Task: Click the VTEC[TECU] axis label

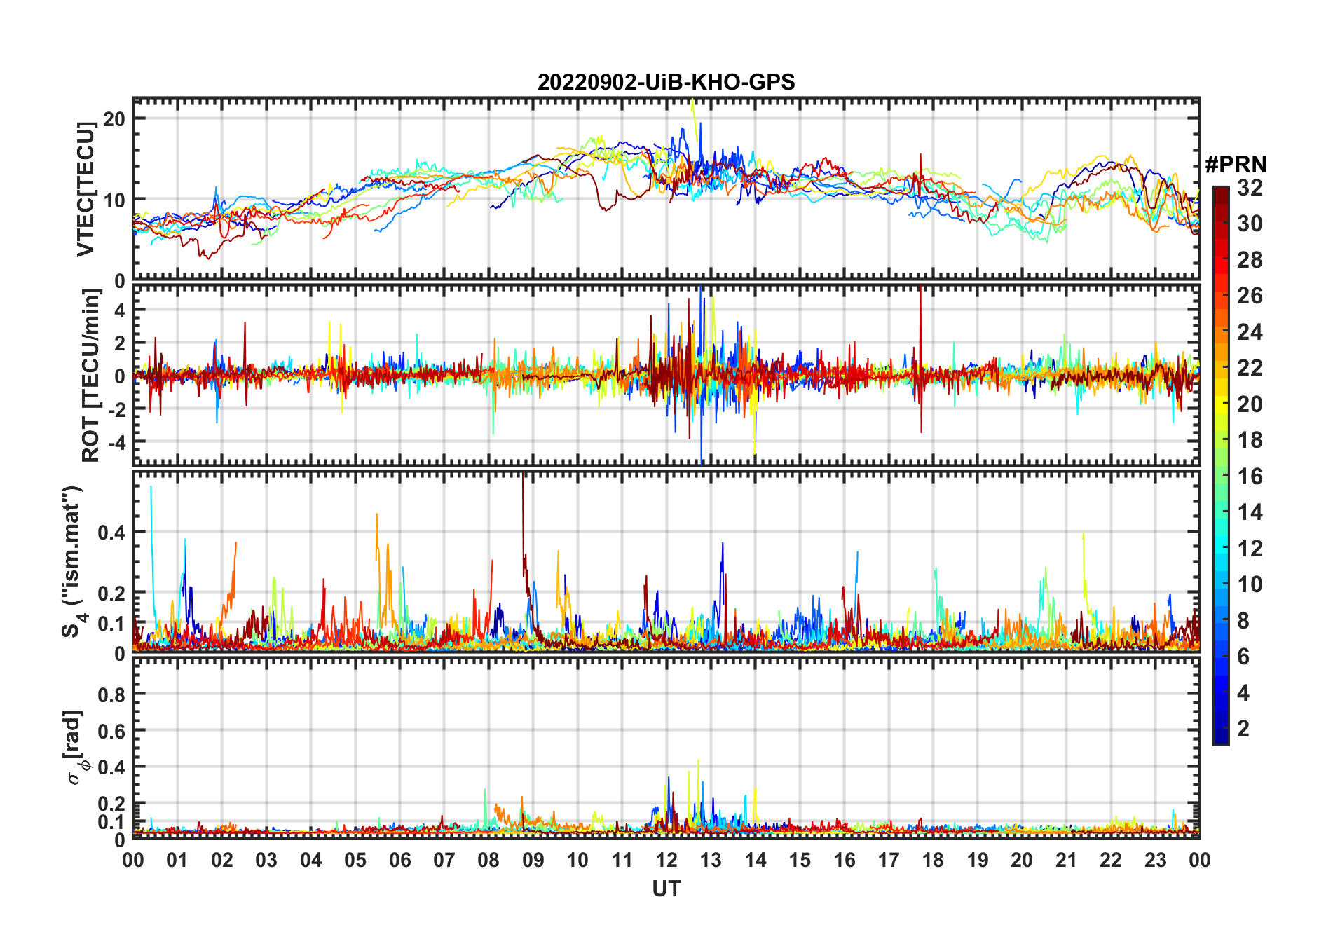Action: coord(86,189)
